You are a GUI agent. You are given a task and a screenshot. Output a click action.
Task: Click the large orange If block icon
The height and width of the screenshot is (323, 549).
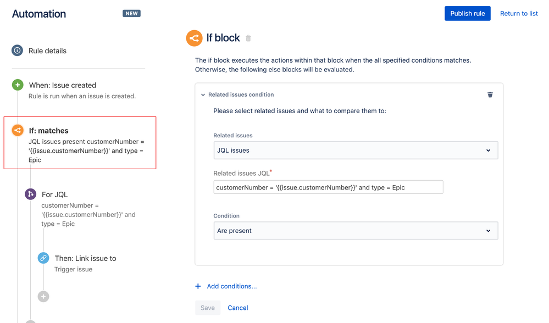[195, 38]
